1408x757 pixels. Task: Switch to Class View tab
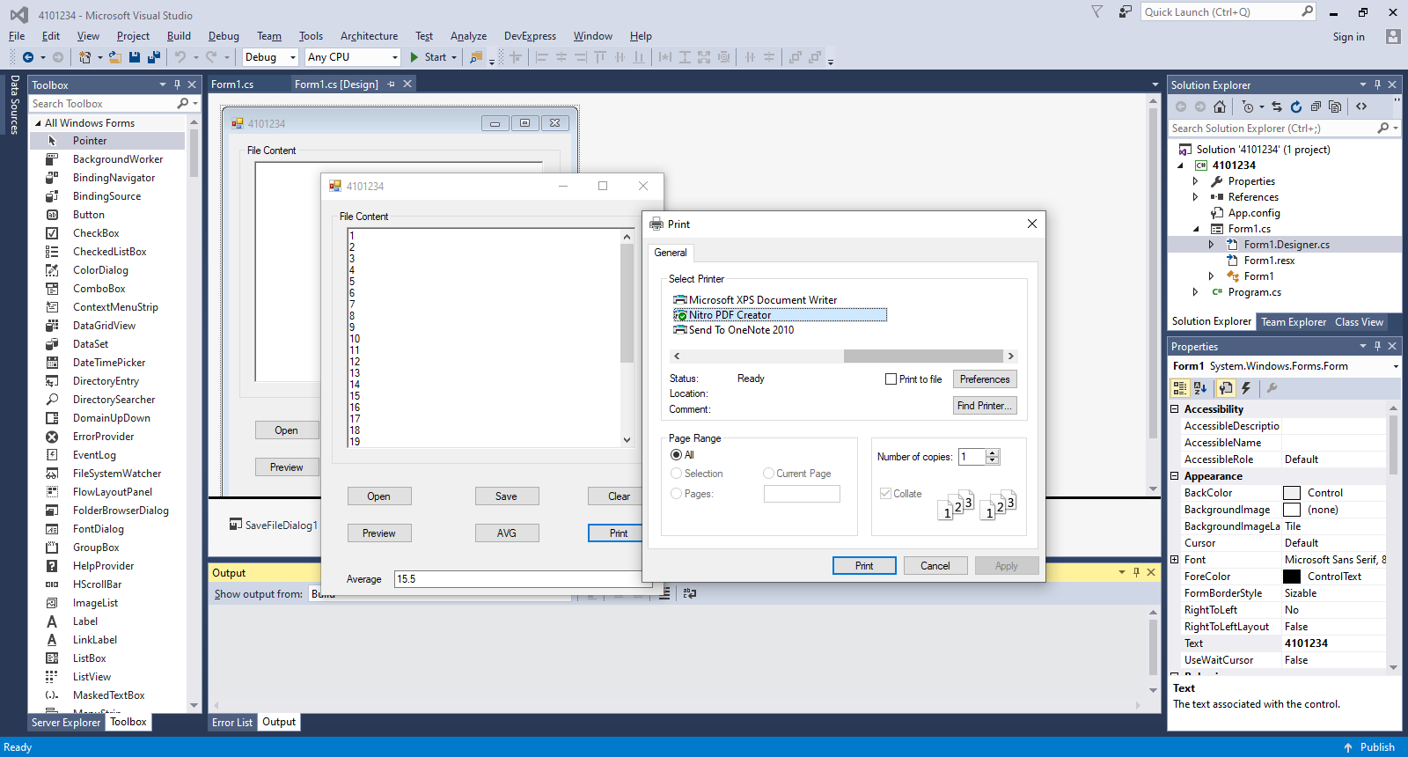[x=1359, y=322]
